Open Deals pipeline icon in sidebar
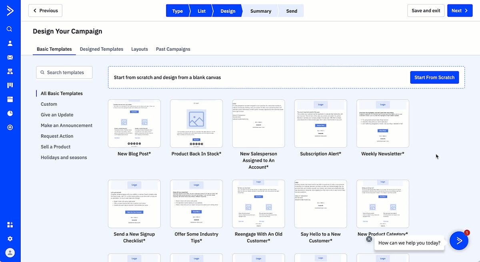 point(10,85)
